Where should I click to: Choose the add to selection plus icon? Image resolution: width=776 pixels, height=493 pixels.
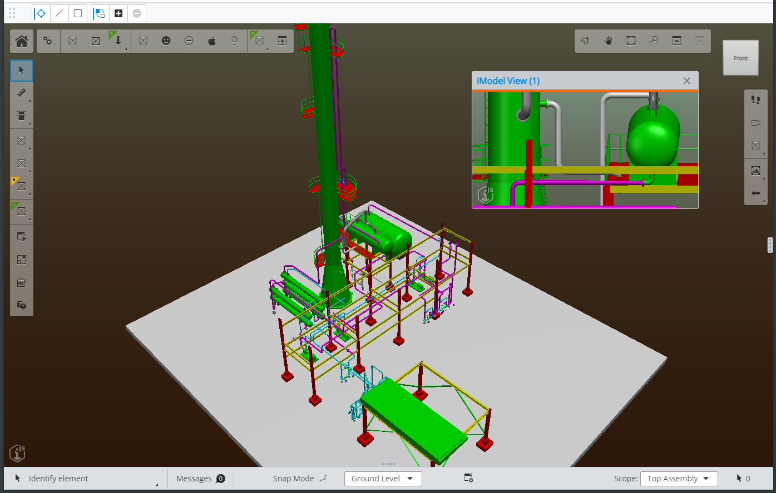click(118, 13)
